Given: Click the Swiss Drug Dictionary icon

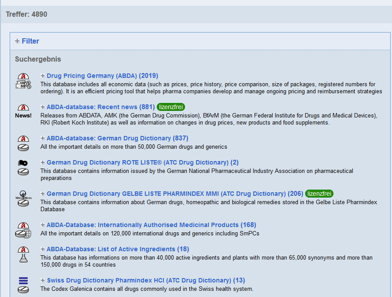Looking at the screenshot, I should 23,285.
